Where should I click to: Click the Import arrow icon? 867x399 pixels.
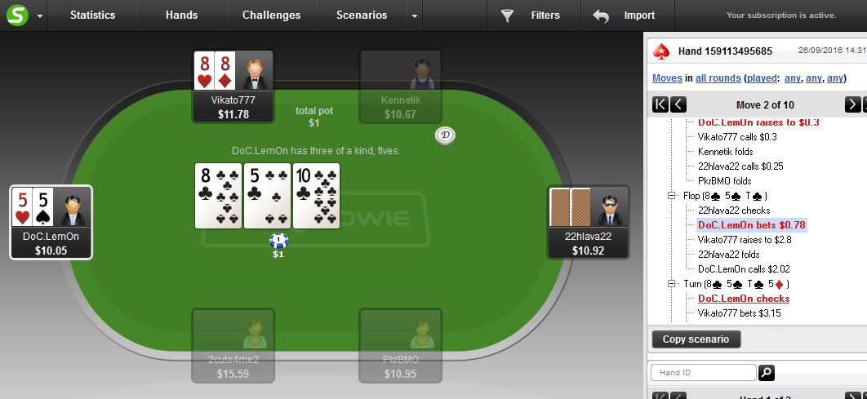(601, 16)
